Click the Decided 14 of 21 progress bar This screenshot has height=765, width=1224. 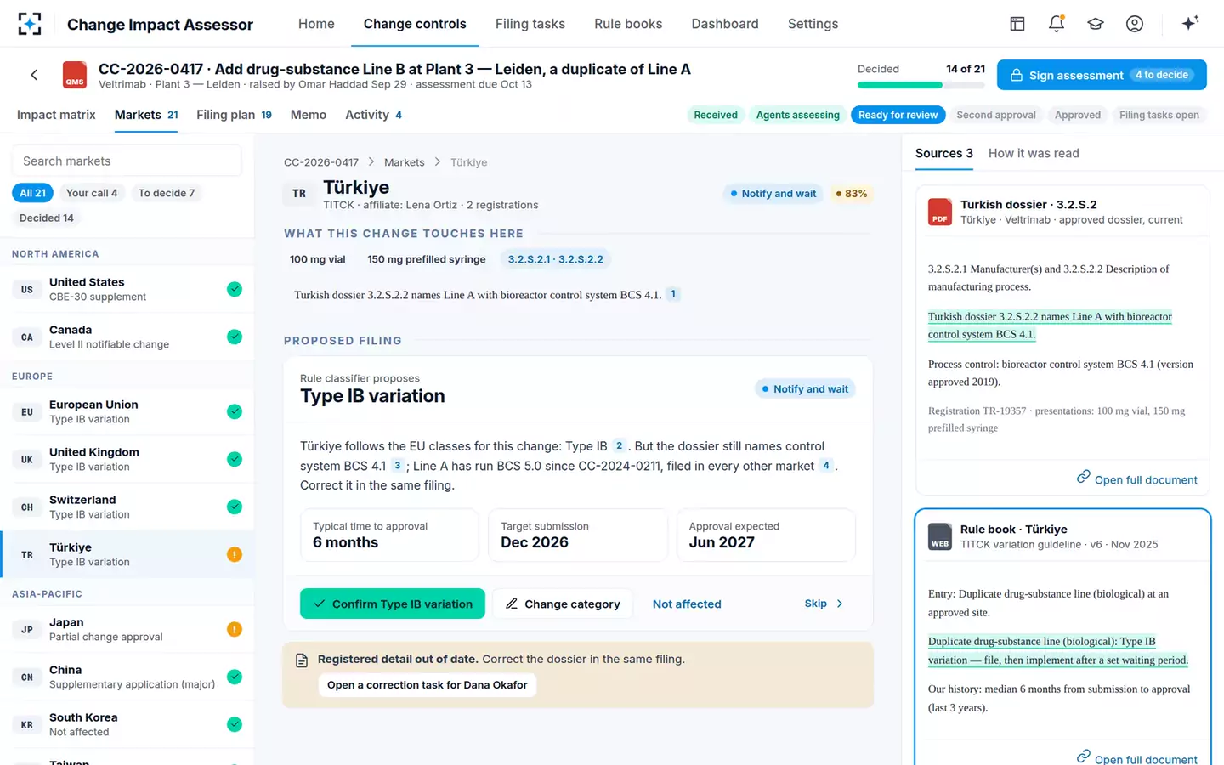point(921,85)
